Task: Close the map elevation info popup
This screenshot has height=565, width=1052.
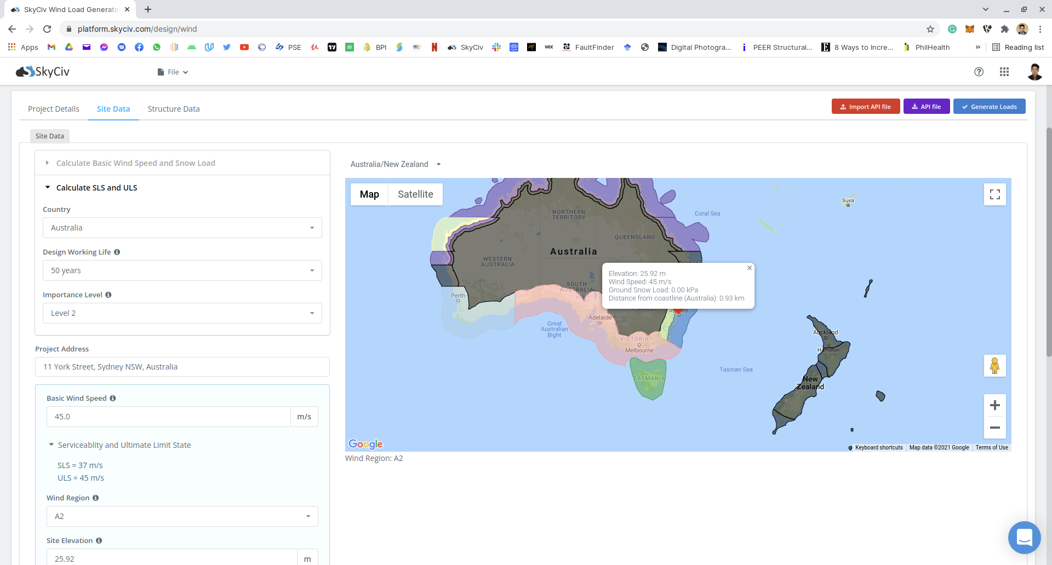Action: pos(749,268)
